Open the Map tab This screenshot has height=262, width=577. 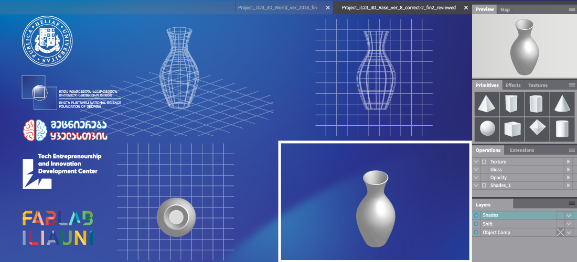[505, 9]
